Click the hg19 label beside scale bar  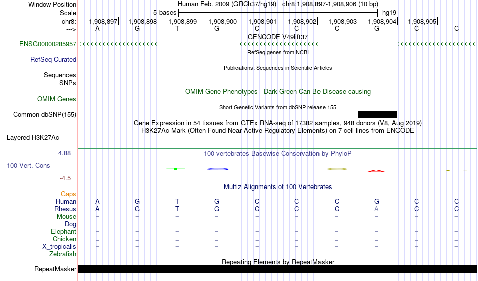tap(389, 13)
